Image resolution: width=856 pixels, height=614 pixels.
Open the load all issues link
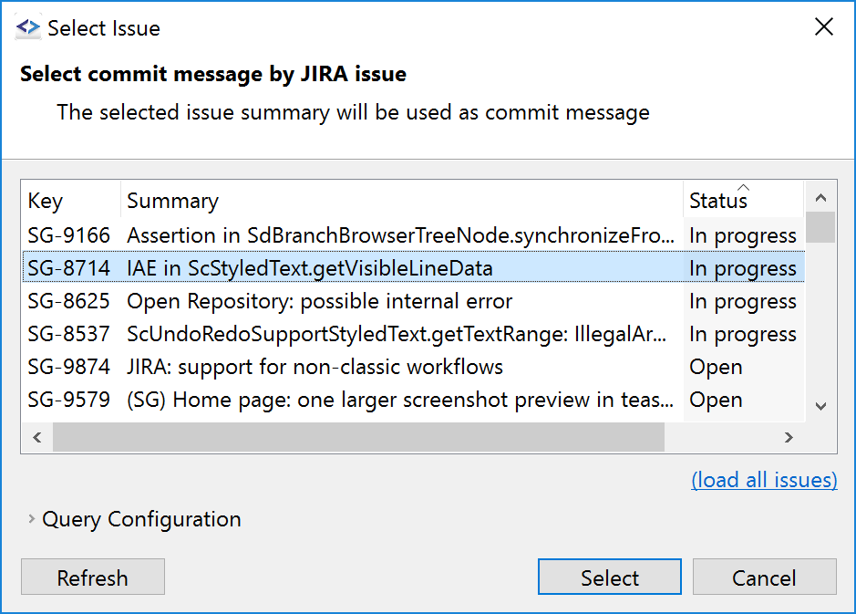(x=764, y=479)
